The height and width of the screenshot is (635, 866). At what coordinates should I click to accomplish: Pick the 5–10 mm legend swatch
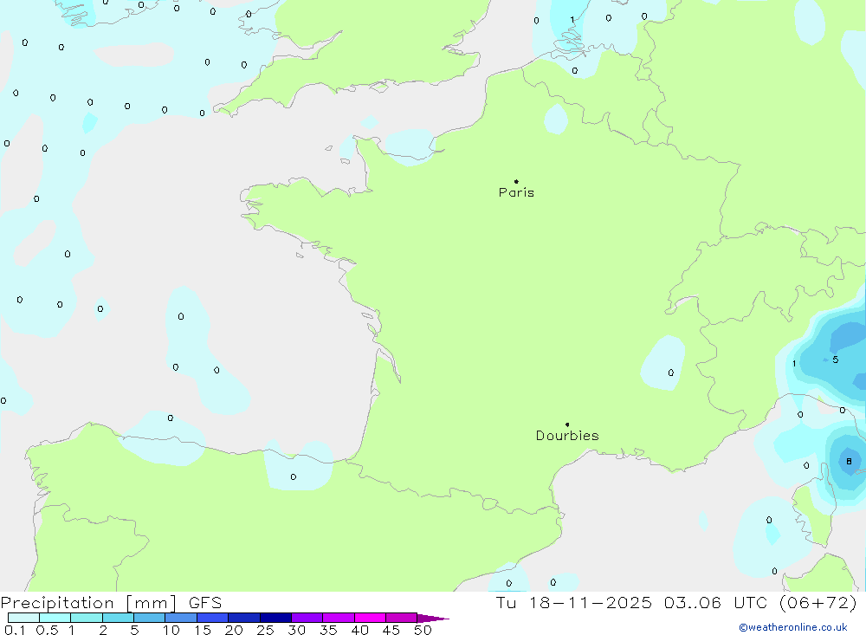click(150, 618)
